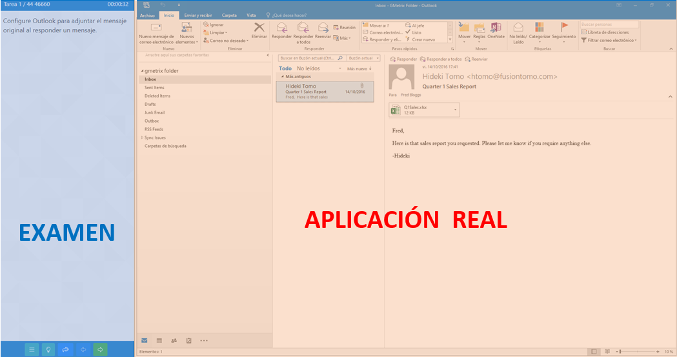The image size is (677, 357).
Task: Open the Limpiar dropdown
Action: (215, 32)
